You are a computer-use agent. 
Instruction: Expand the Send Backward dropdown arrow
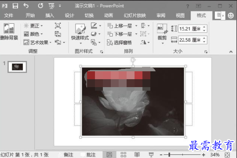(136, 34)
